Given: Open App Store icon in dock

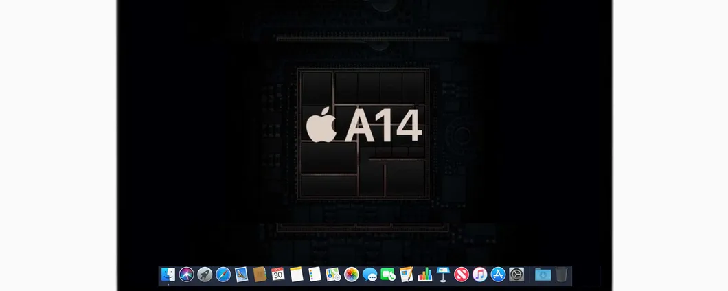Looking at the screenshot, I should click(x=498, y=275).
